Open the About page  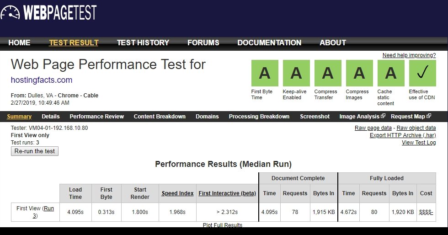(x=333, y=43)
